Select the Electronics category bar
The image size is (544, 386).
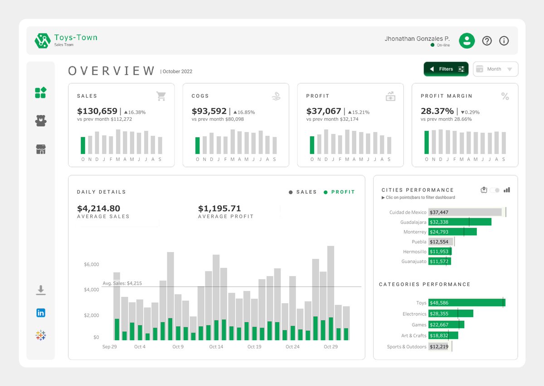[451, 314]
